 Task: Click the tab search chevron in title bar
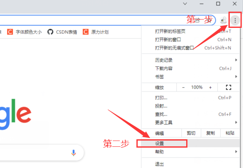[185, 4]
